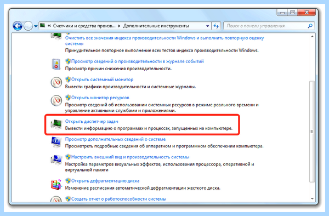Click text "Изменение расписания автоматической дефрагментации жесткого диска."
The width and height of the screenshot is (329, 216).
click(143, 188)
